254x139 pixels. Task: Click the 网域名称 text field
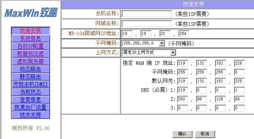tap(147, 24)
